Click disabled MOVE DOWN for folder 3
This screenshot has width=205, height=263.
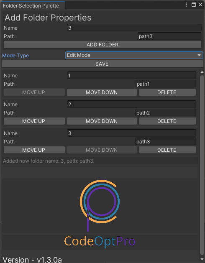102,150
